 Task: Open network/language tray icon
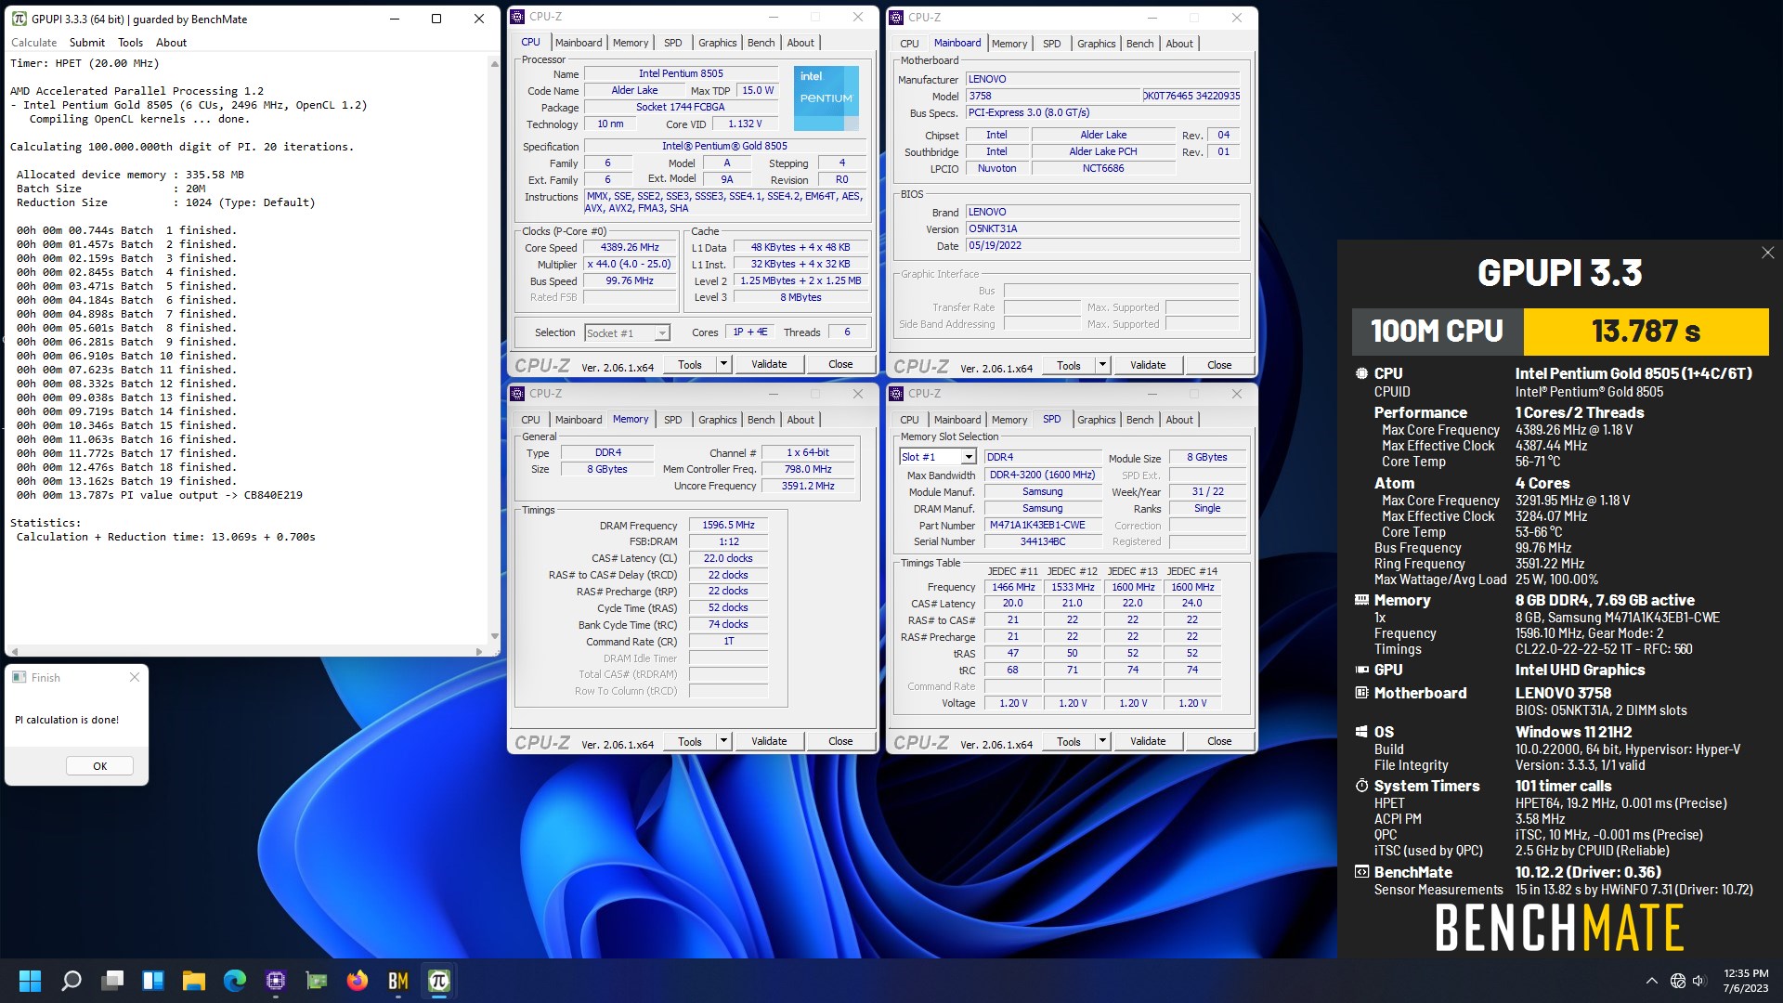click(x=1677, y=981)
